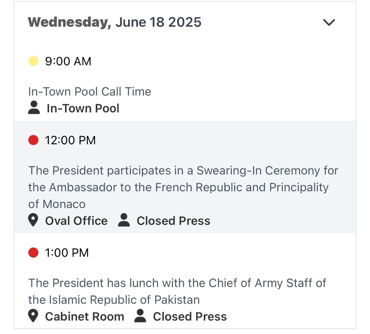Image resolution: width=370 pixels, height=334 pixels.
Task: Collapse the Wednesday, June 18 2025 schedule
Action: 329,22
